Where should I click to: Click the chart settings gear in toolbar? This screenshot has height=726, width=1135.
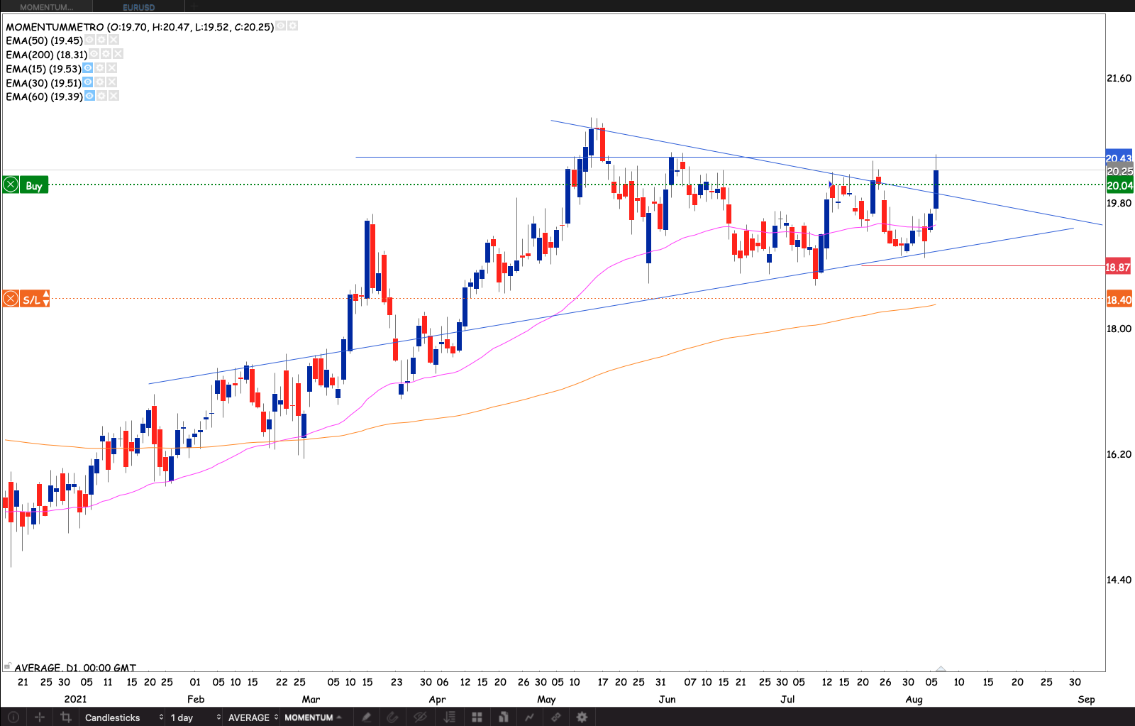point(582,717)
